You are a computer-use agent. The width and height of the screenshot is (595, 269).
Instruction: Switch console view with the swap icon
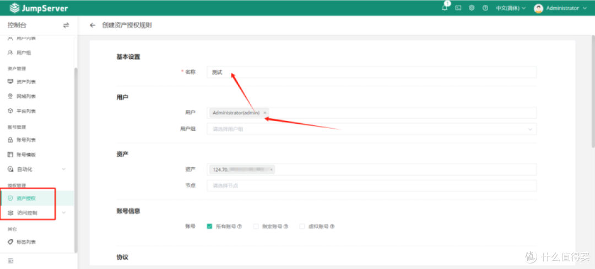(x=66, y=25)
